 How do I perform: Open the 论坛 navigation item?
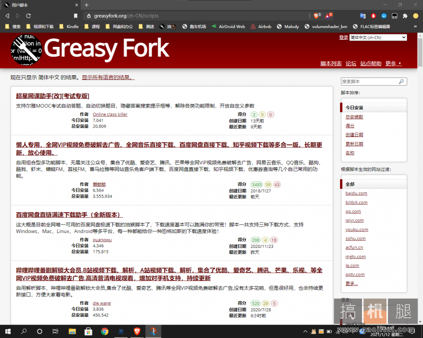click(x=351, y=64)
